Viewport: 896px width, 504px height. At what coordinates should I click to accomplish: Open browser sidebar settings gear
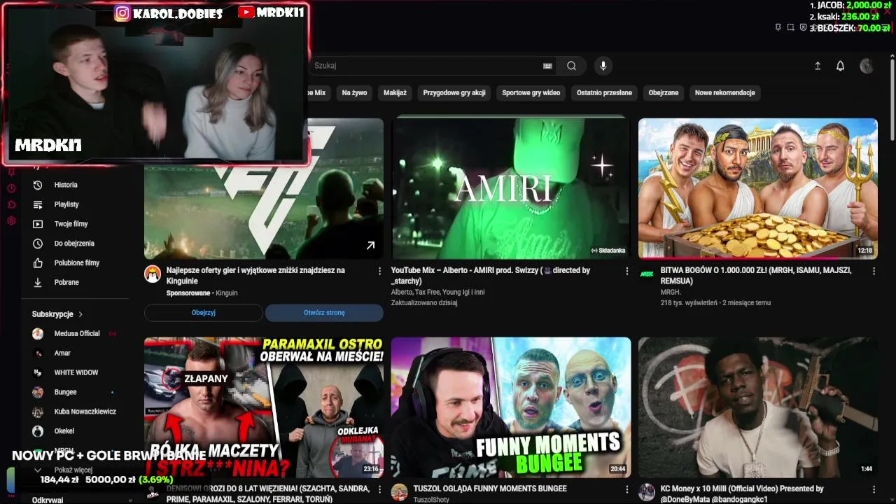tap(11, 220)
